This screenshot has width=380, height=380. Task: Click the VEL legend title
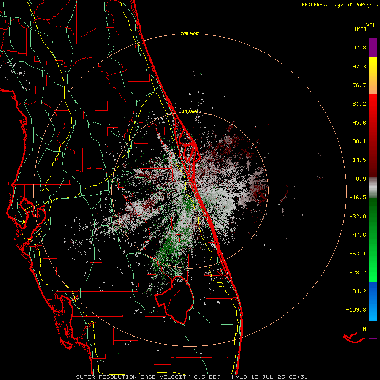(371, 25)
